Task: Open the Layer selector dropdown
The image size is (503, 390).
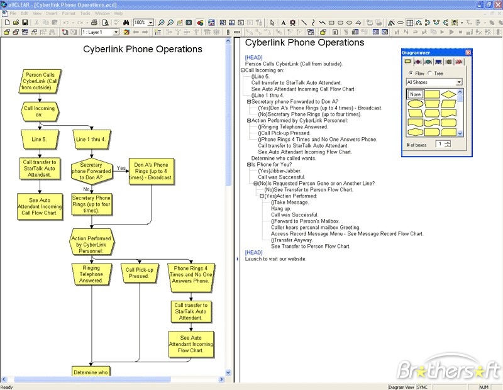Action: (116, 31)
